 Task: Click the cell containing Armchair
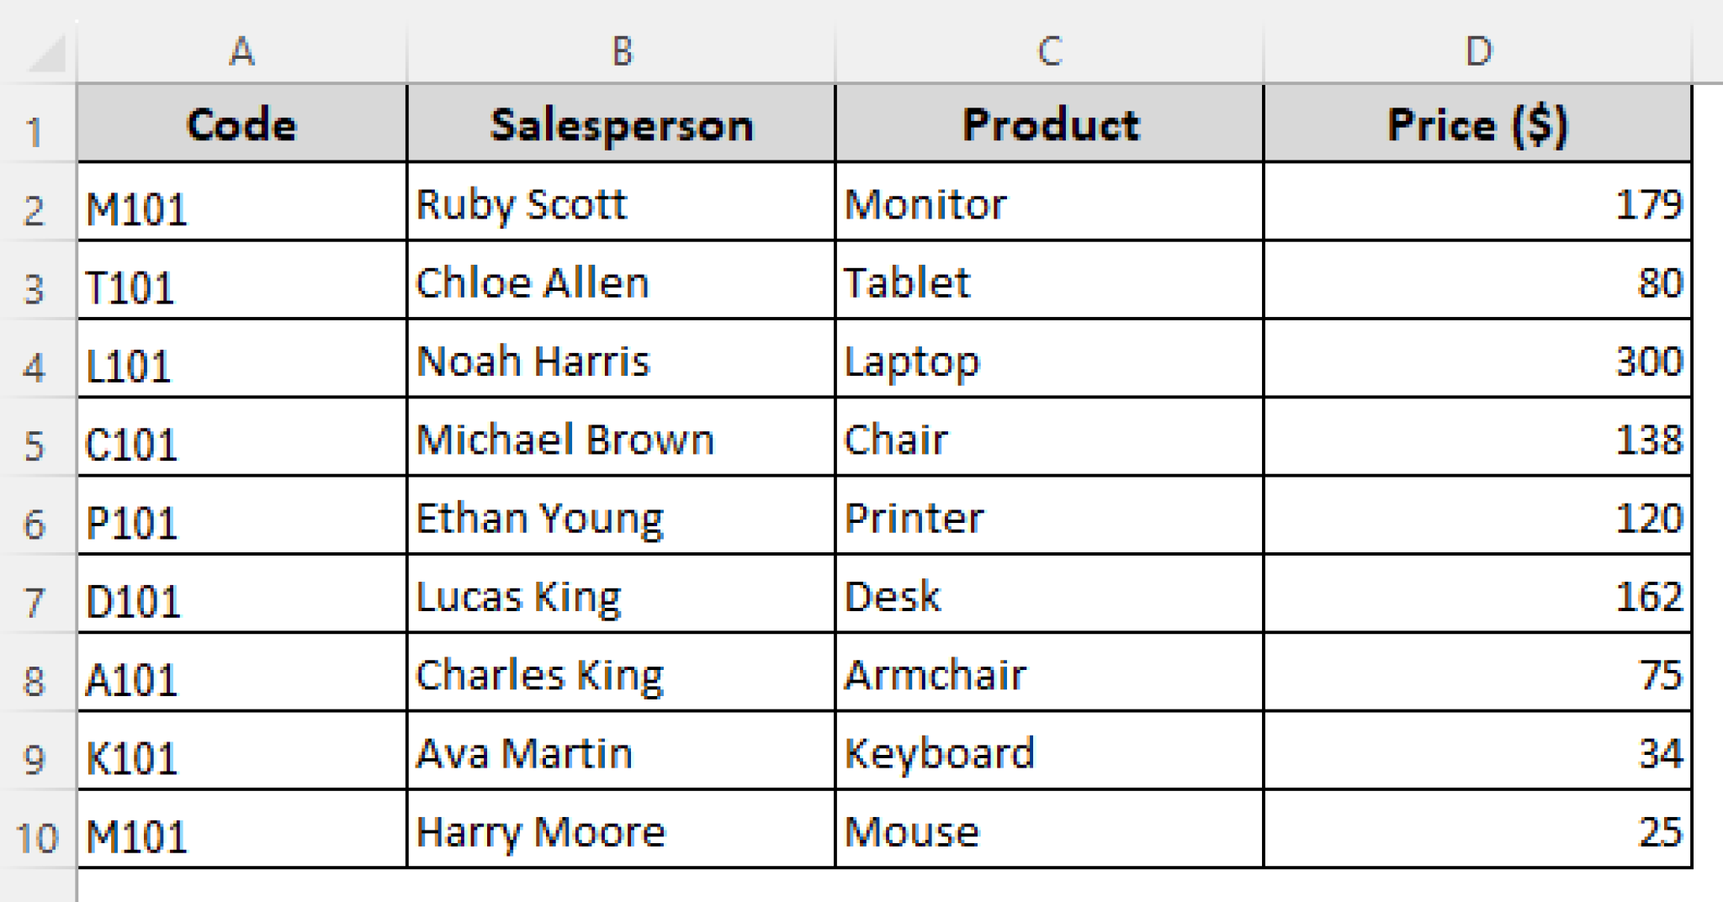1049,674
